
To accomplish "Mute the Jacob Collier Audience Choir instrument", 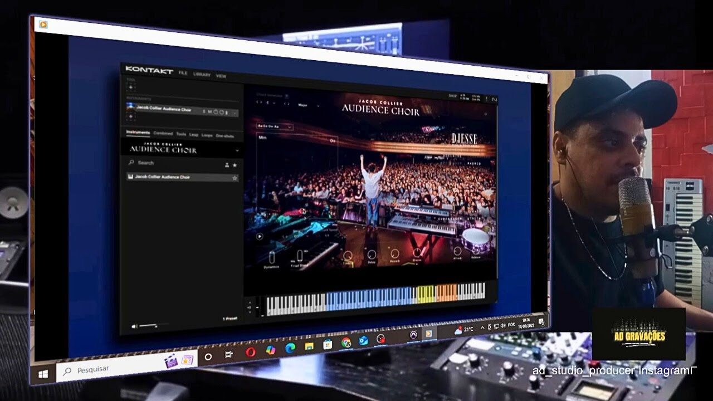I will click(209, 112).
